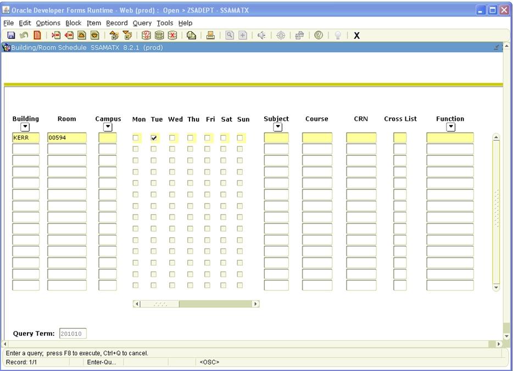Click the Select document icon in toolbar
This screenshot has width=513, height=371.
37,35
